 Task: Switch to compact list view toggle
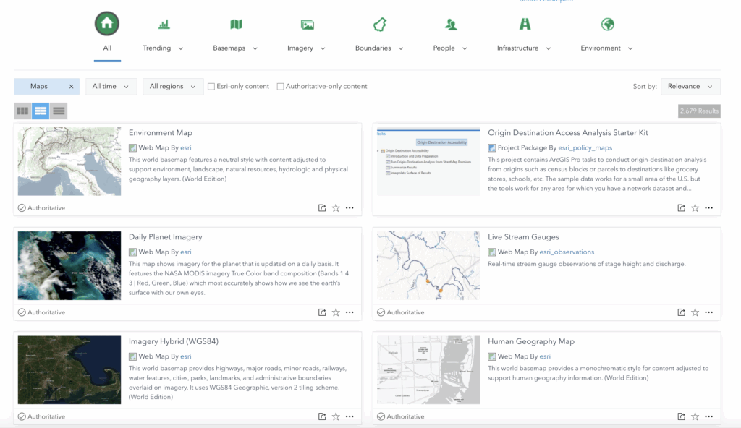[59, 111]
